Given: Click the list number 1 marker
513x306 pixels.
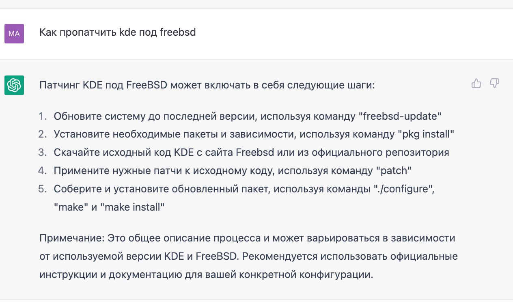Looking at the screenshot, I should click(42, 116).
